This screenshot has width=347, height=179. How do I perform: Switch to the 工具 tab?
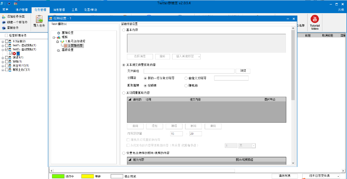[74, 10]
